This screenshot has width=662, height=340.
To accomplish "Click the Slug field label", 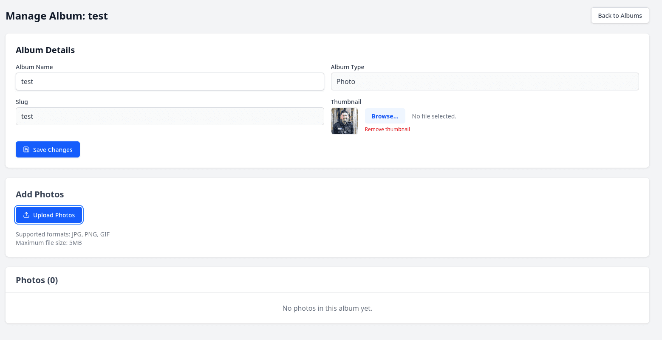I will (22, 102).
